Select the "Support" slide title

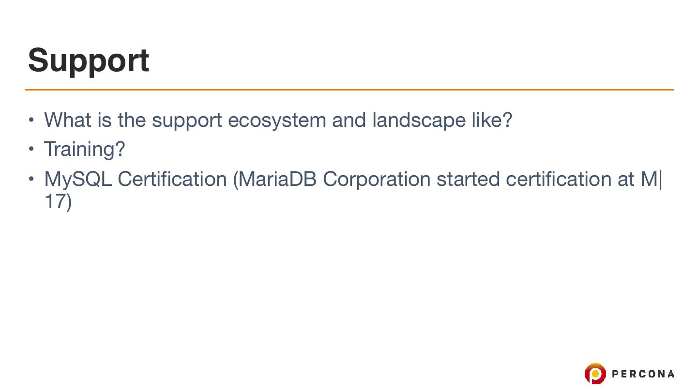(89, 60)
